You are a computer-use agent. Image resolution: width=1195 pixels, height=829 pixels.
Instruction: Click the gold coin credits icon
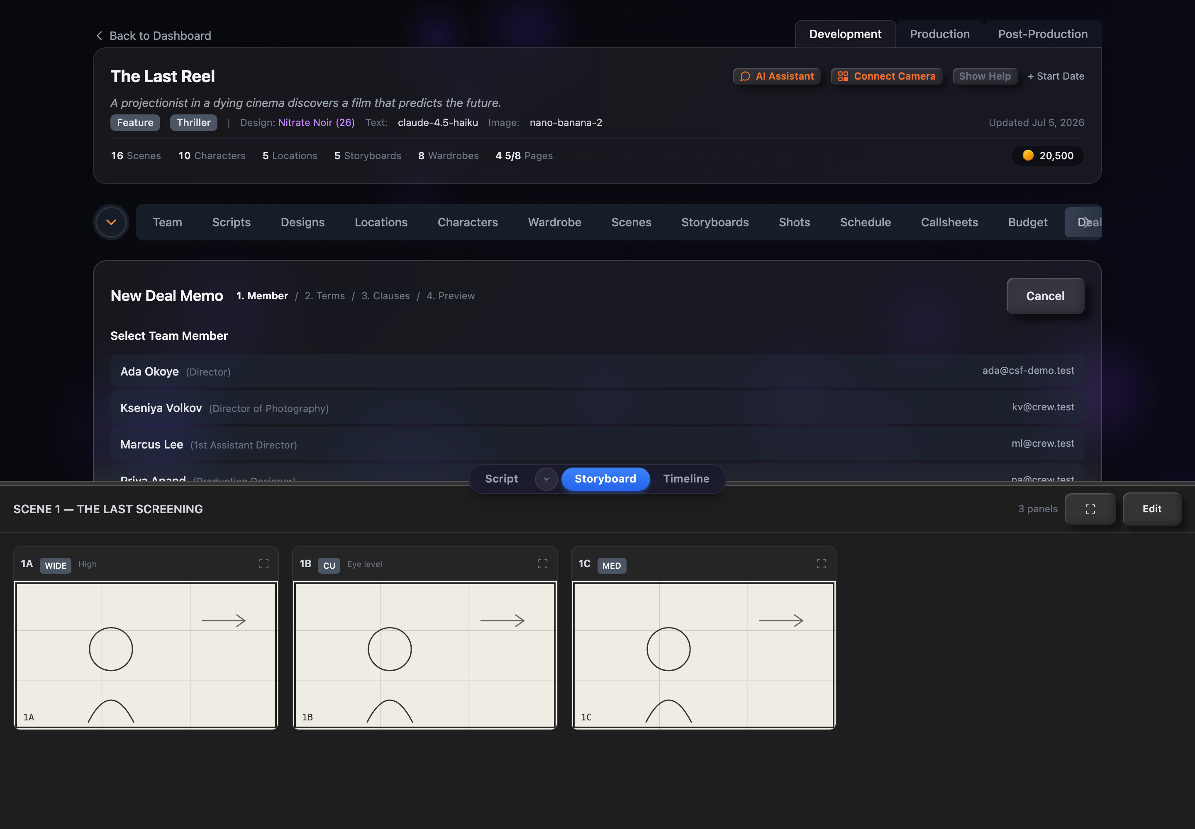coord(1027,155)
